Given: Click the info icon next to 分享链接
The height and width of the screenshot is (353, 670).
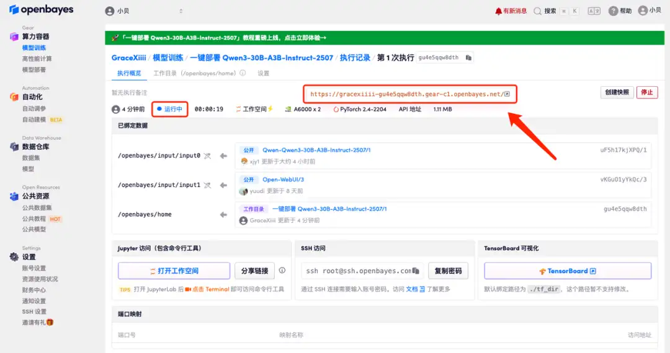Looking at the screenshot, I should coord(282,270).
